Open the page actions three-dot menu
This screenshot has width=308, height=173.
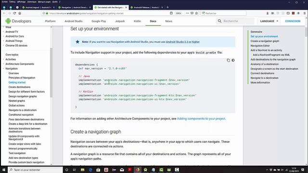pyautogui.click(x=187, y=13)
